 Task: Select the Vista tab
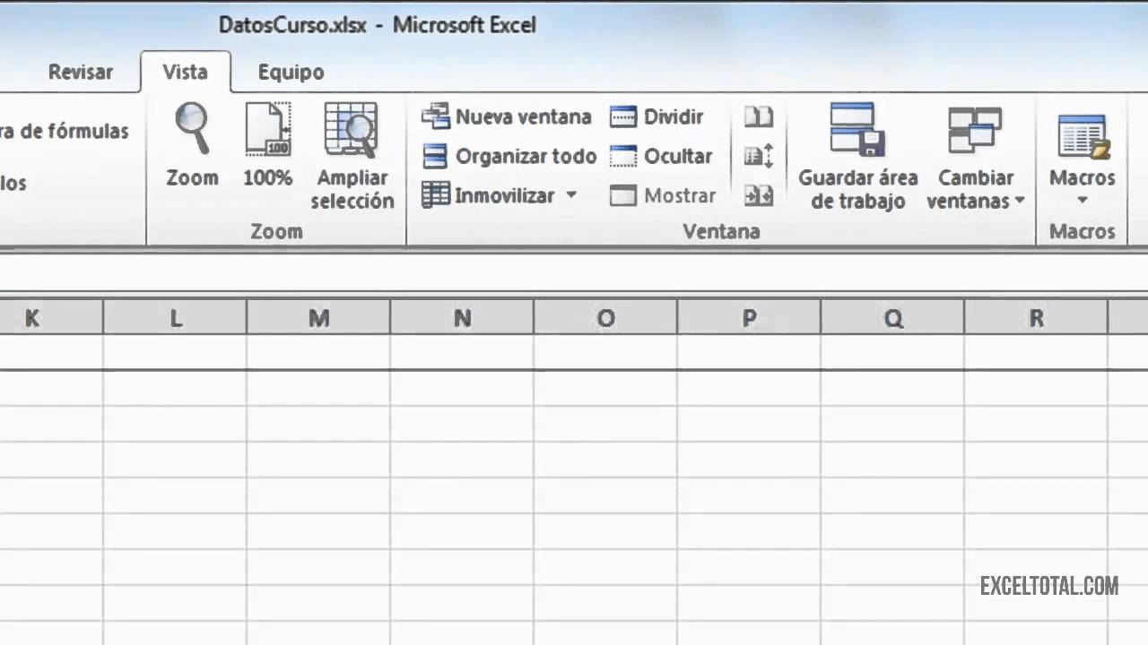click(185, 73)
